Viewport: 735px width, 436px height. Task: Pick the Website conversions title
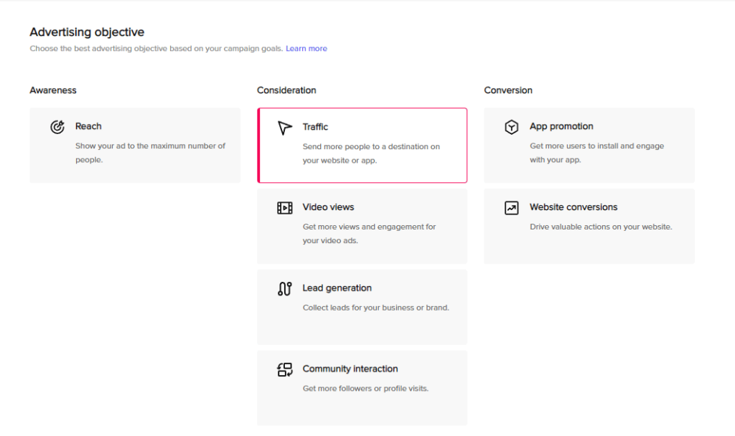574,207
